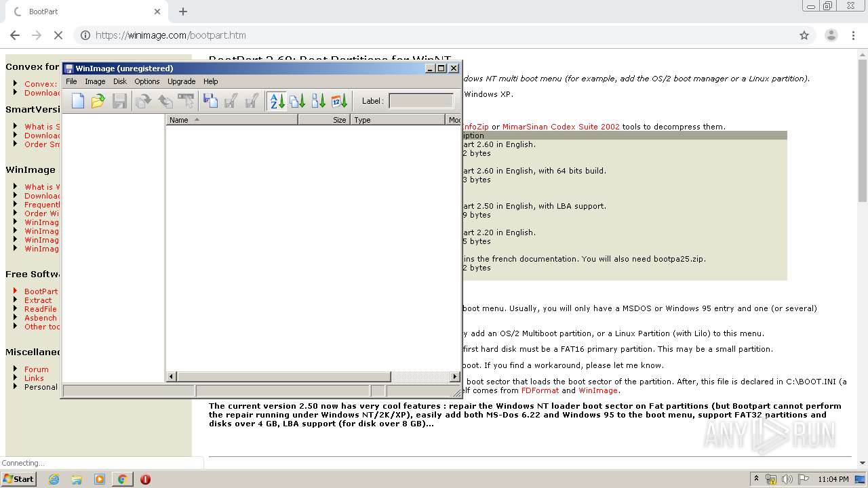Open the Disk menu in WinImage
868x488 pixels.
click(120, 81)
